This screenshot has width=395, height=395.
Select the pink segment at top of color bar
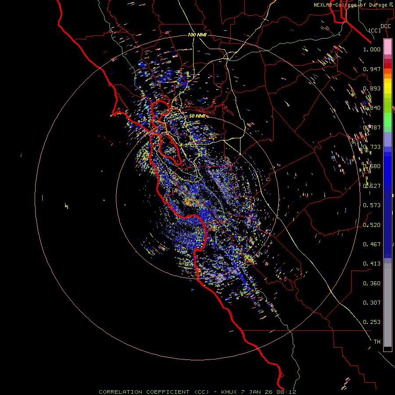click(388, 47)
